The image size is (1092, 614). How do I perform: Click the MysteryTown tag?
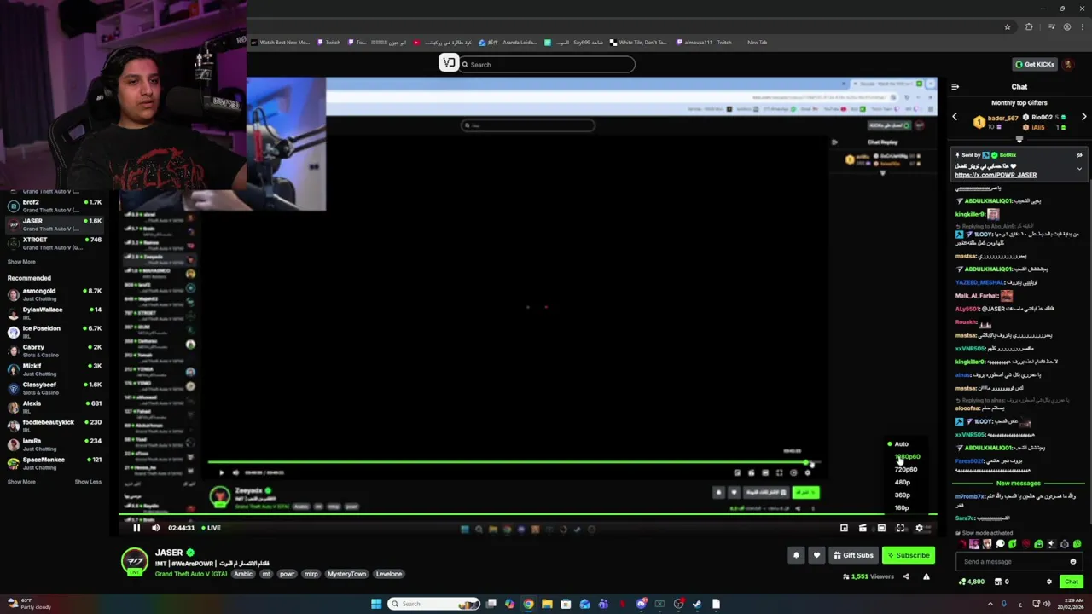point(346,574)
